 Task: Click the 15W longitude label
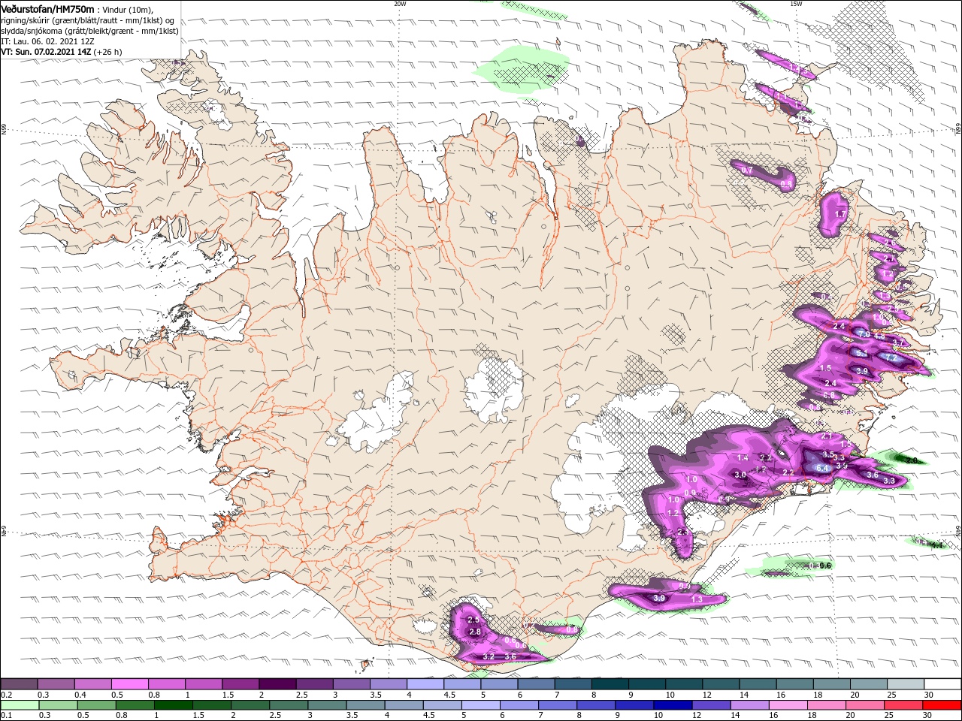[796, 3]
